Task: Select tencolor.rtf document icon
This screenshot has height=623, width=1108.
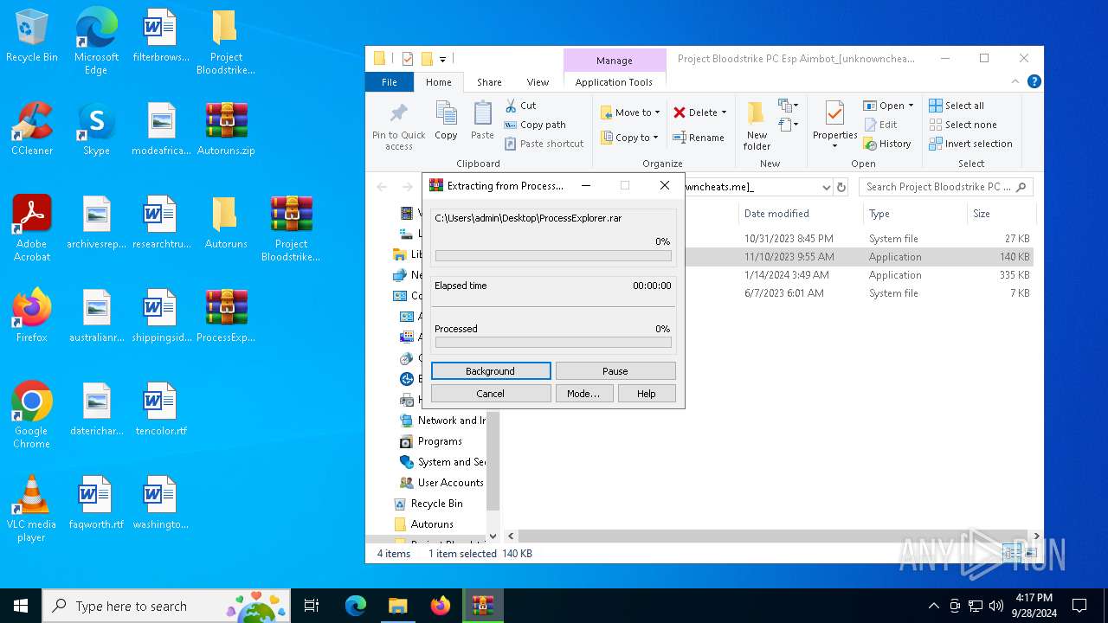Action: pos(161,410)
